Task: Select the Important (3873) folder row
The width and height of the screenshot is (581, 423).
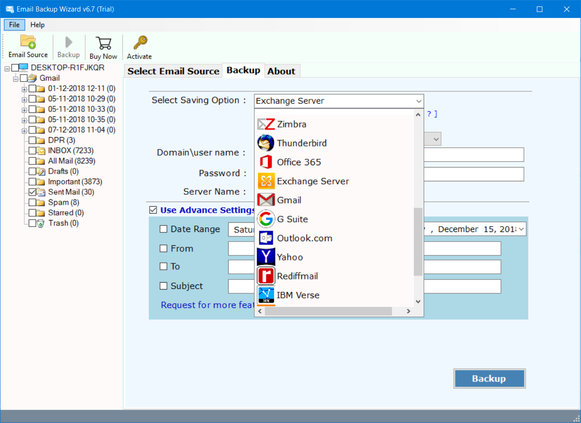Action: click(75, 182)
